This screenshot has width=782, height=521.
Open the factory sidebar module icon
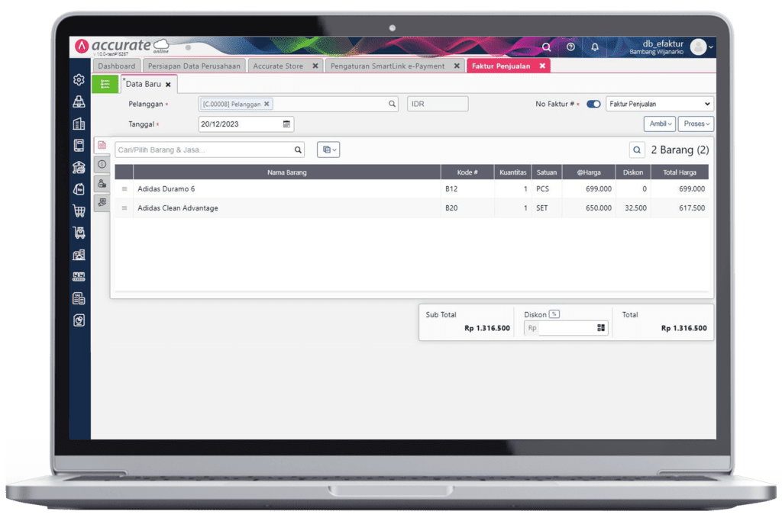click(x=79, y=276)
